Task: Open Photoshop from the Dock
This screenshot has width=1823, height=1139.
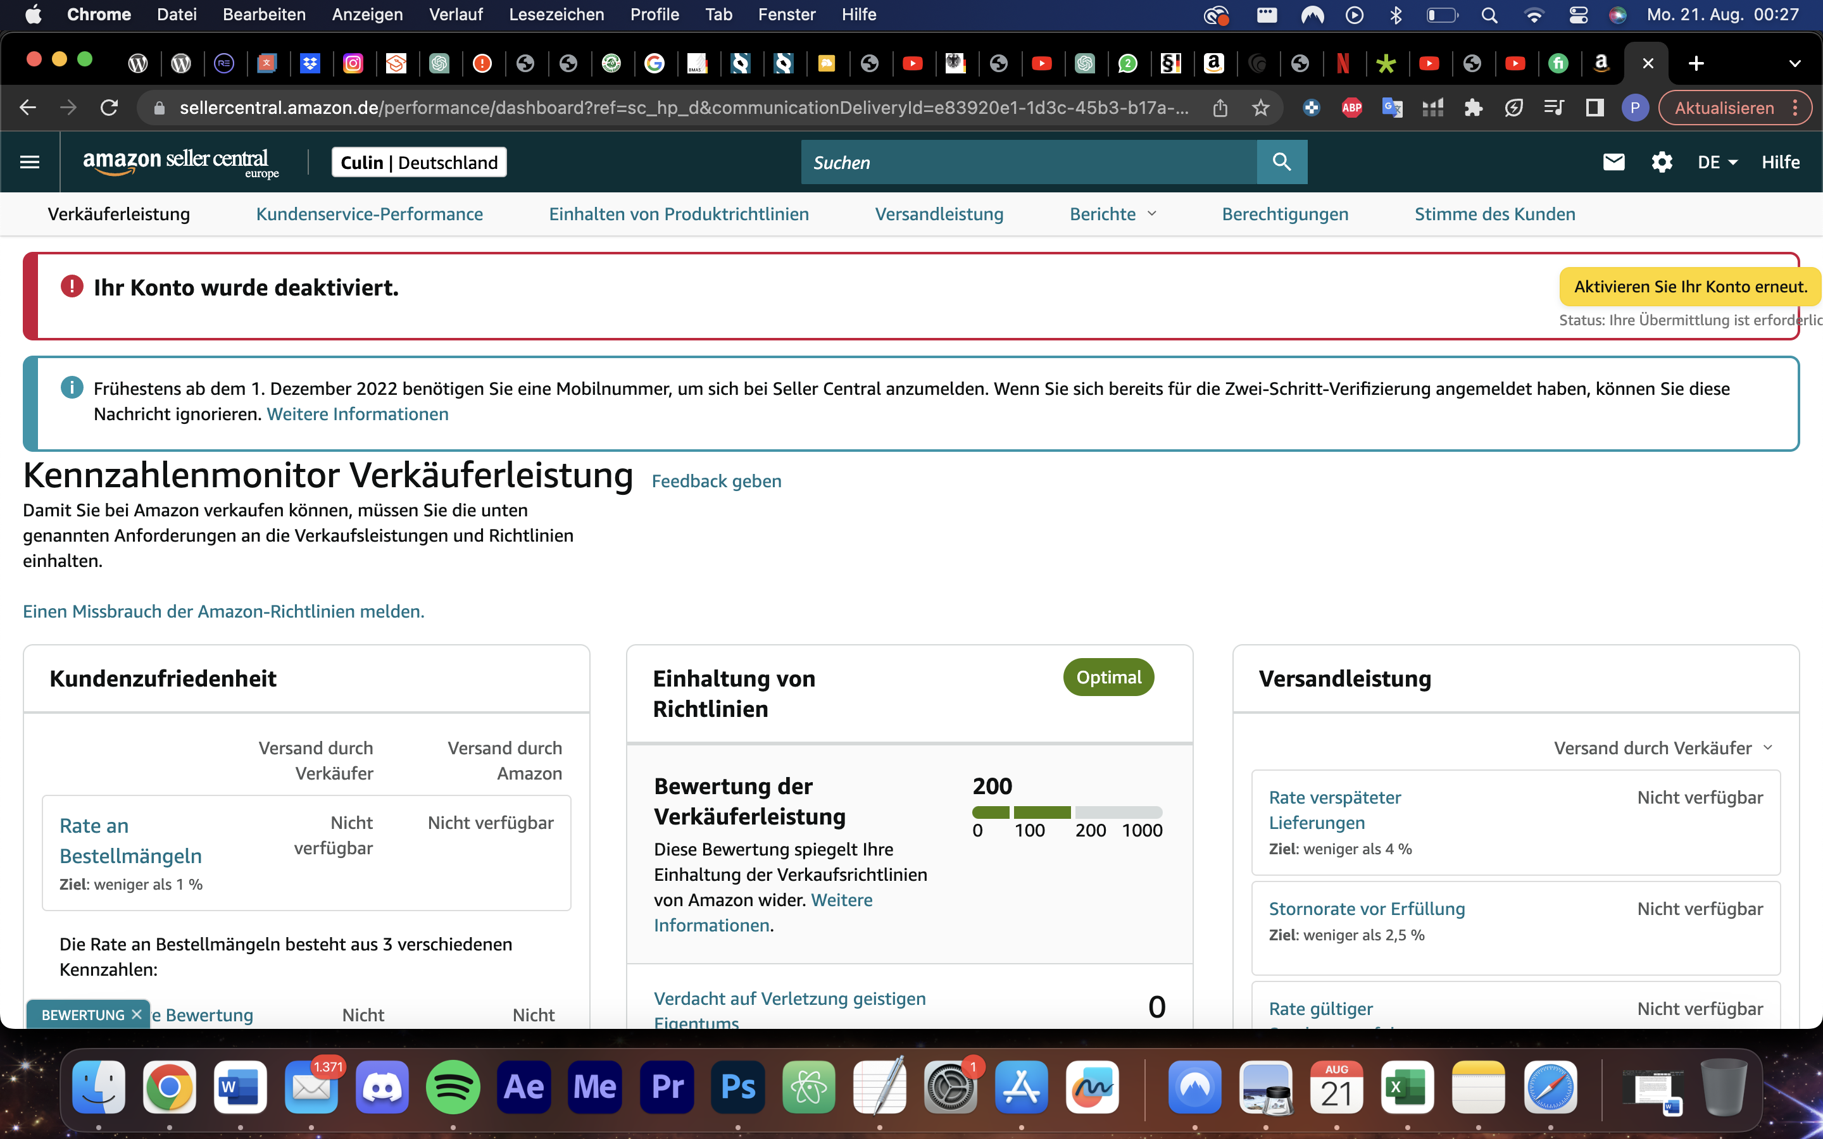Action: click(x=737, y=1086)
